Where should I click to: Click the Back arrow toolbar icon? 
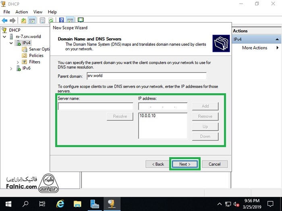pos(5,20)
